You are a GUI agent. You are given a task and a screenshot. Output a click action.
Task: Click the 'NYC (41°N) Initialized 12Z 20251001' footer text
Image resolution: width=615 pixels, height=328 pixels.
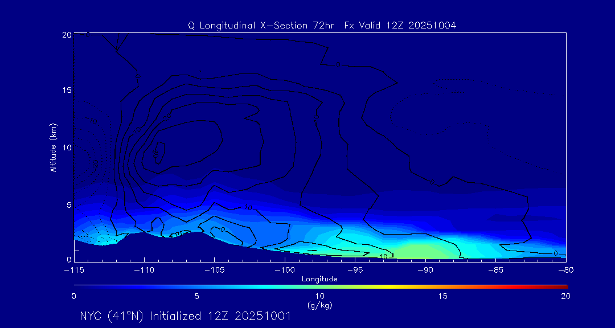pos(185,316)
